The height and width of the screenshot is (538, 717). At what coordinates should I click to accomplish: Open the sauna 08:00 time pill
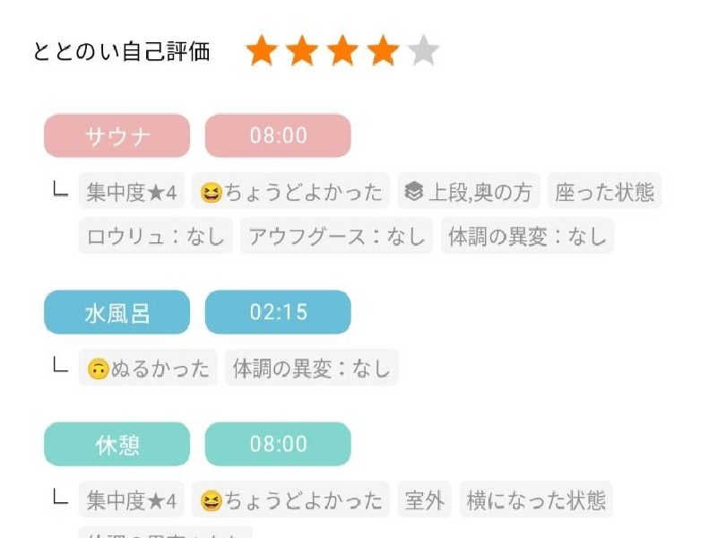point(278,135)
